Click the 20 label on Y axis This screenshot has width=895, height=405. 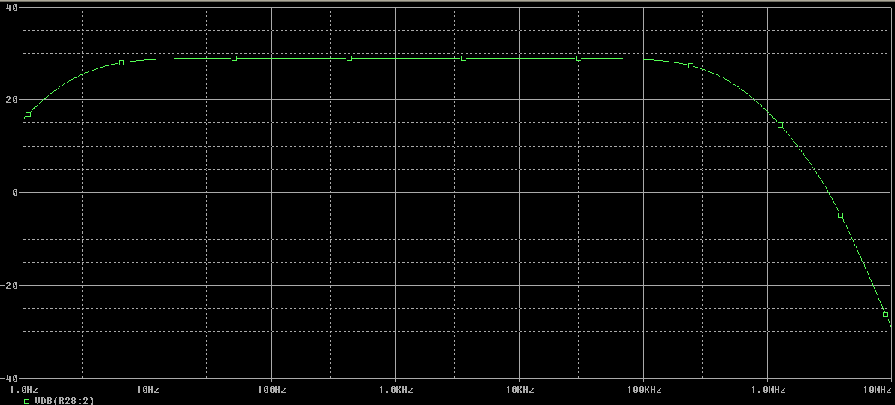(x=11, y=100)
